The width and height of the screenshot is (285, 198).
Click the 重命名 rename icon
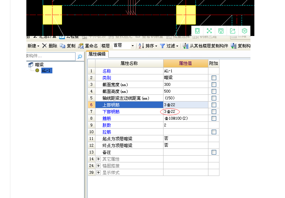pyautogui.click(x=81, y=46)
